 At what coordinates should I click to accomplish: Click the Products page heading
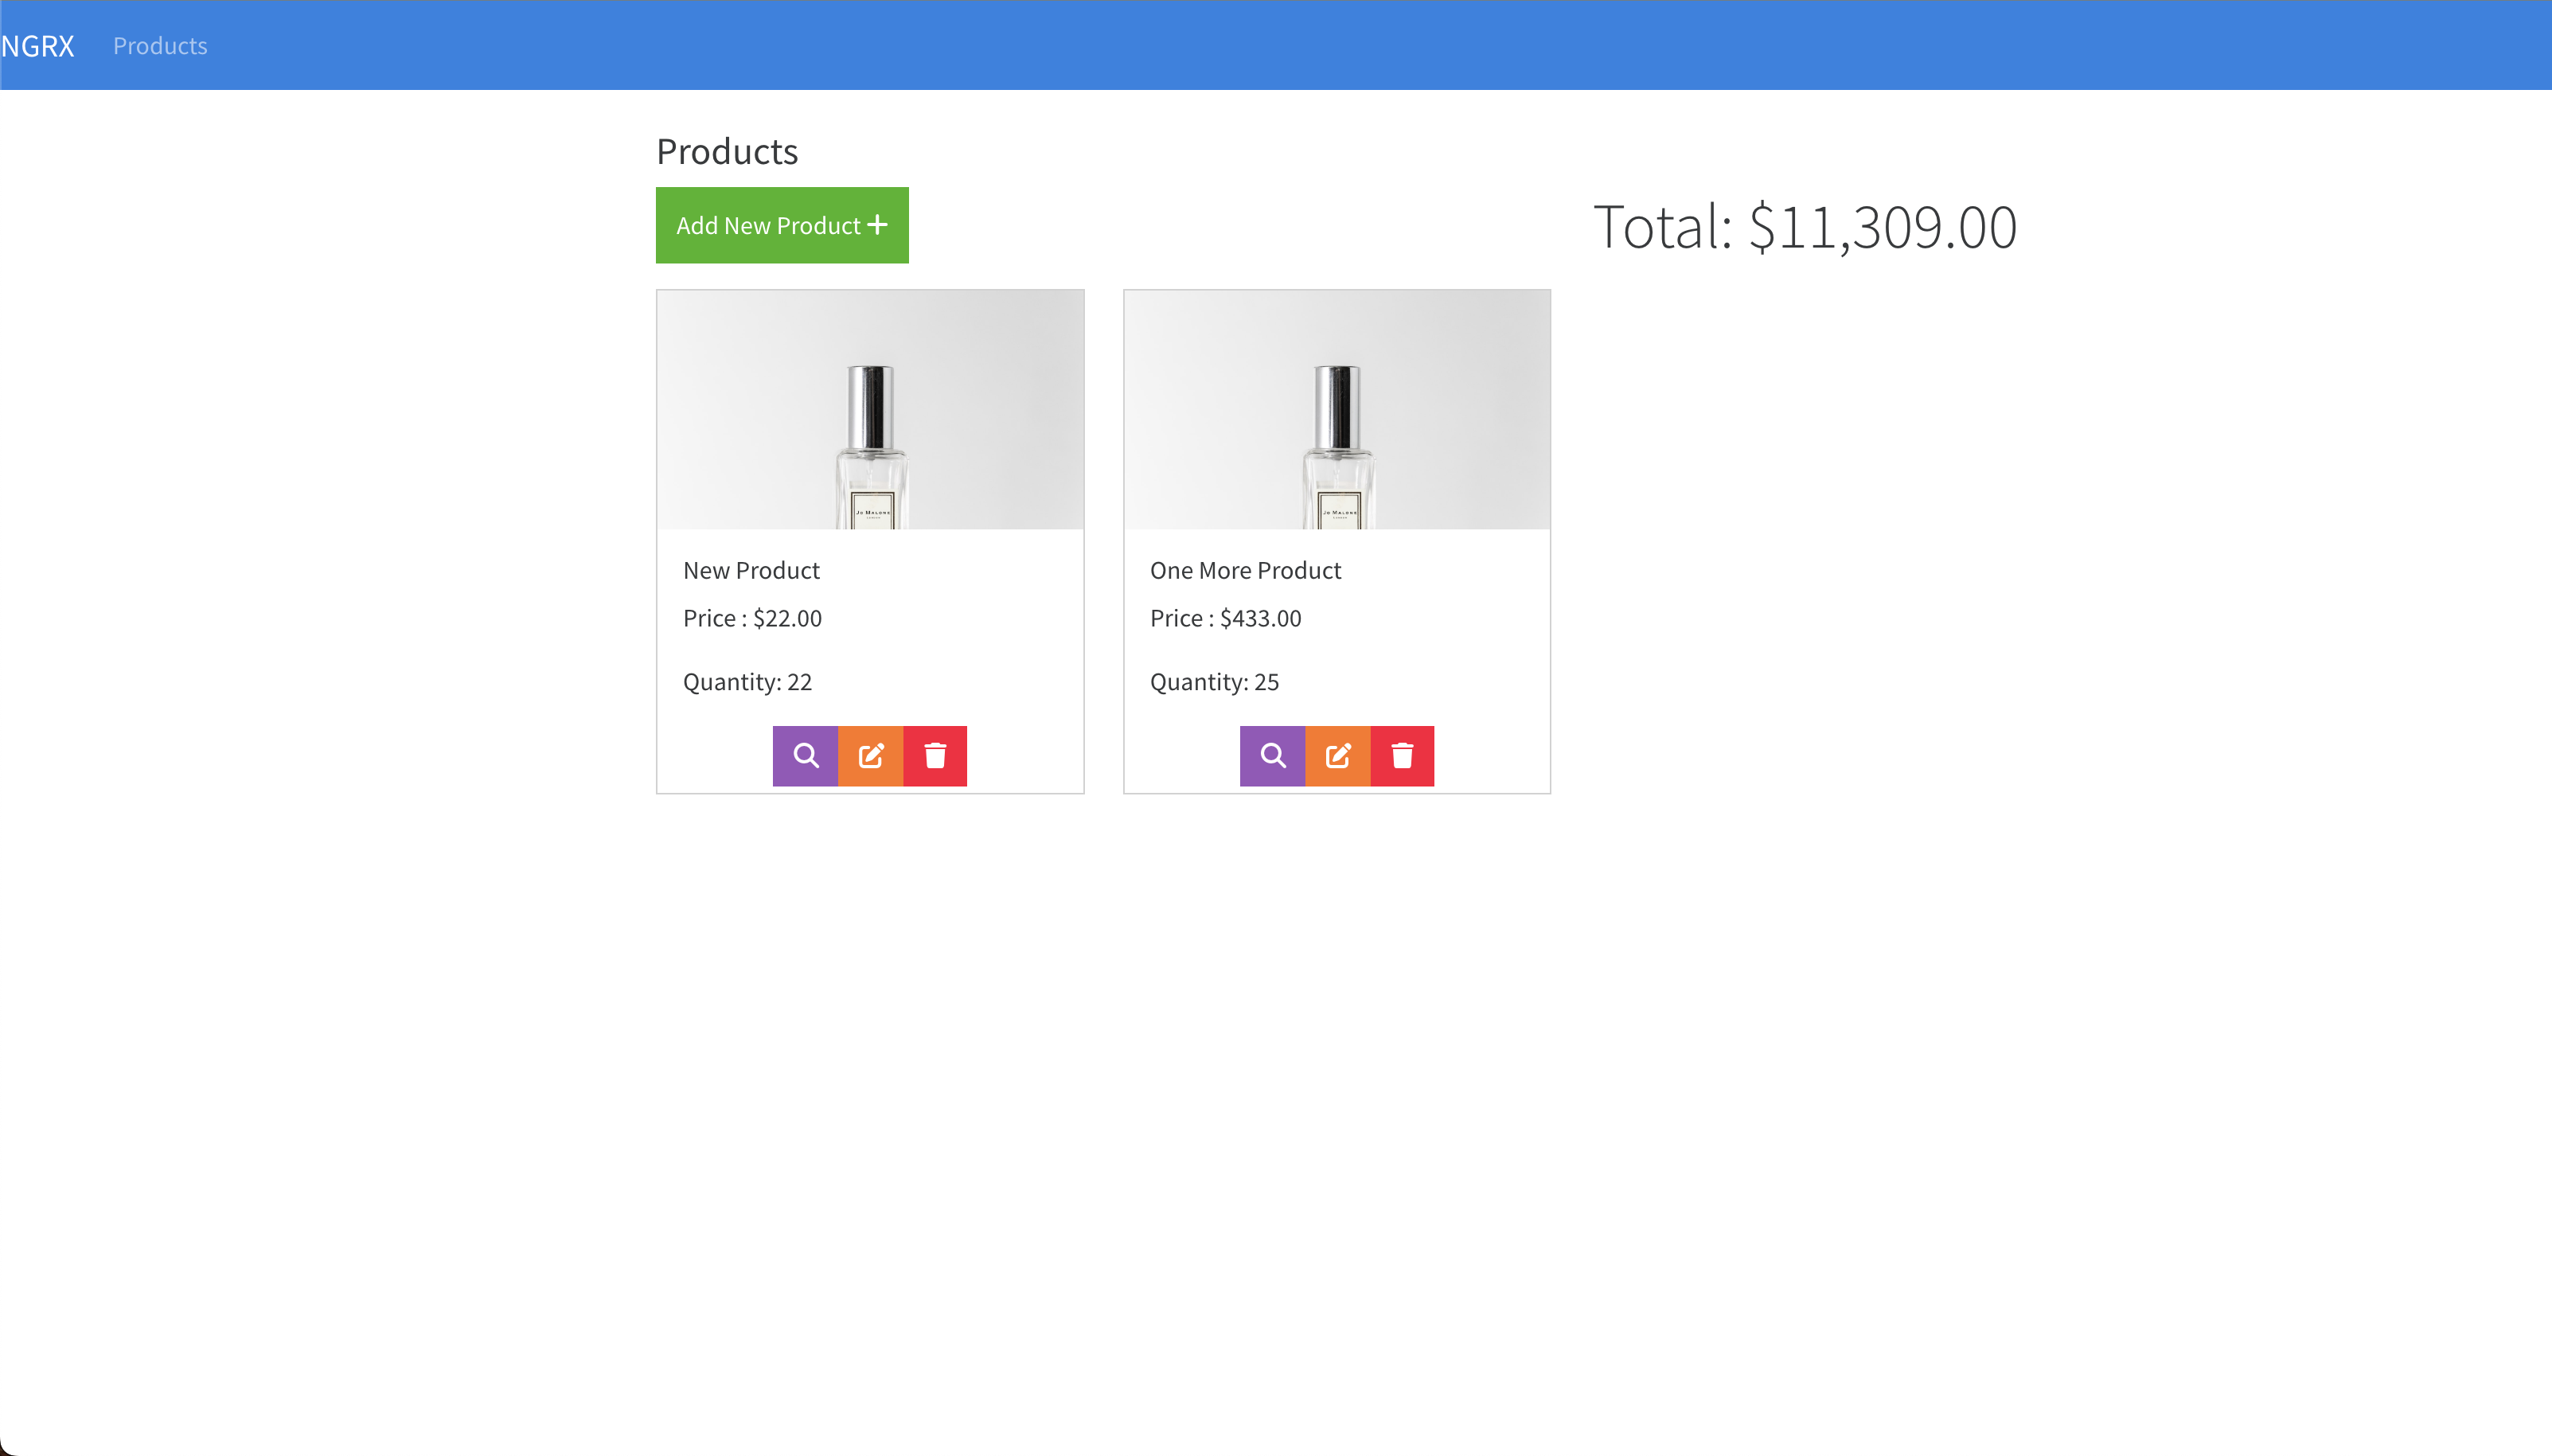click(x=727, y=150)
